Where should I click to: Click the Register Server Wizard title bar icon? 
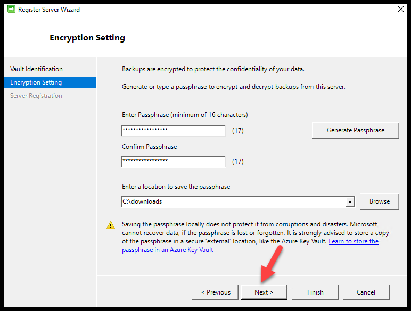(x=11, y=9)
